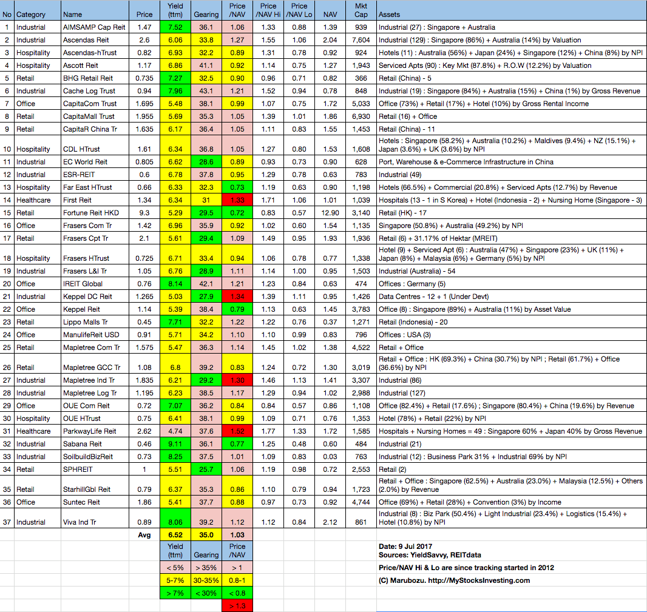Click the 'Sources: YieldSavvy, REITdata' note
The image size is (647, 612).
pyautogui.click(x=430, y=555)
